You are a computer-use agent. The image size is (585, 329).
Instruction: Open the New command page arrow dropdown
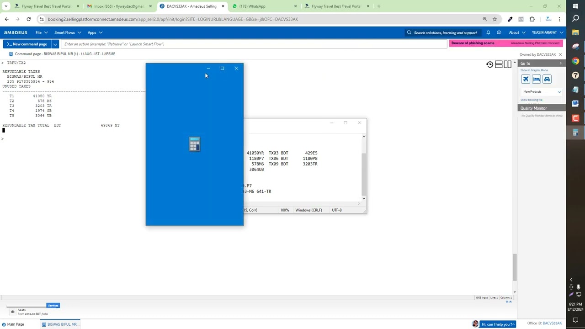tap(55, 44)
